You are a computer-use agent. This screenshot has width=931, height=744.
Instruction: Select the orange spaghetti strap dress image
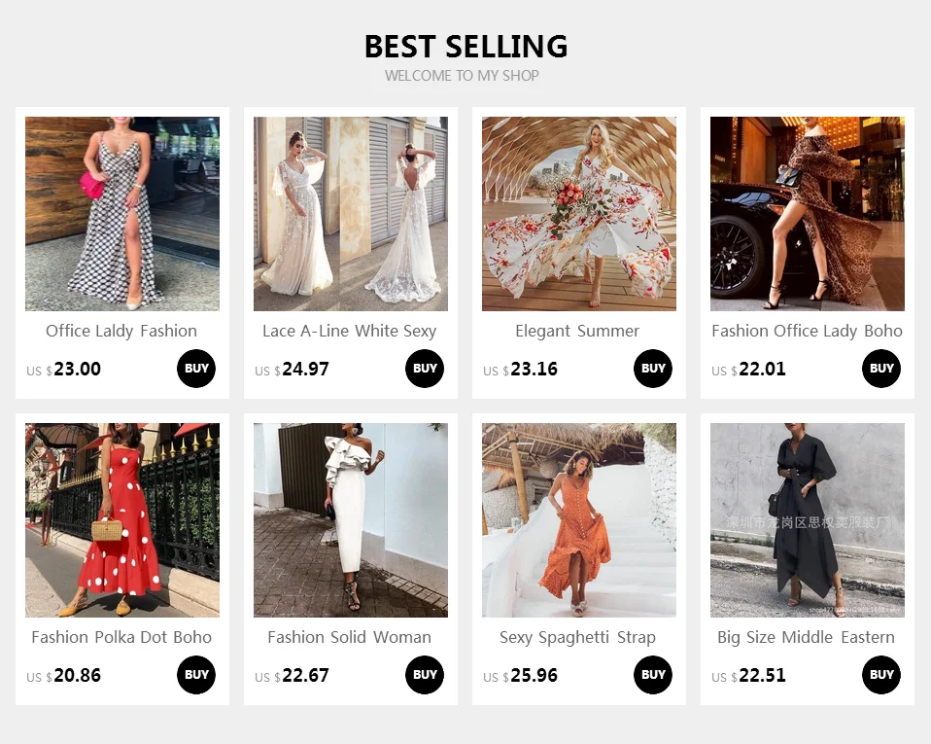pyautogui.click(x=579, y=520)
